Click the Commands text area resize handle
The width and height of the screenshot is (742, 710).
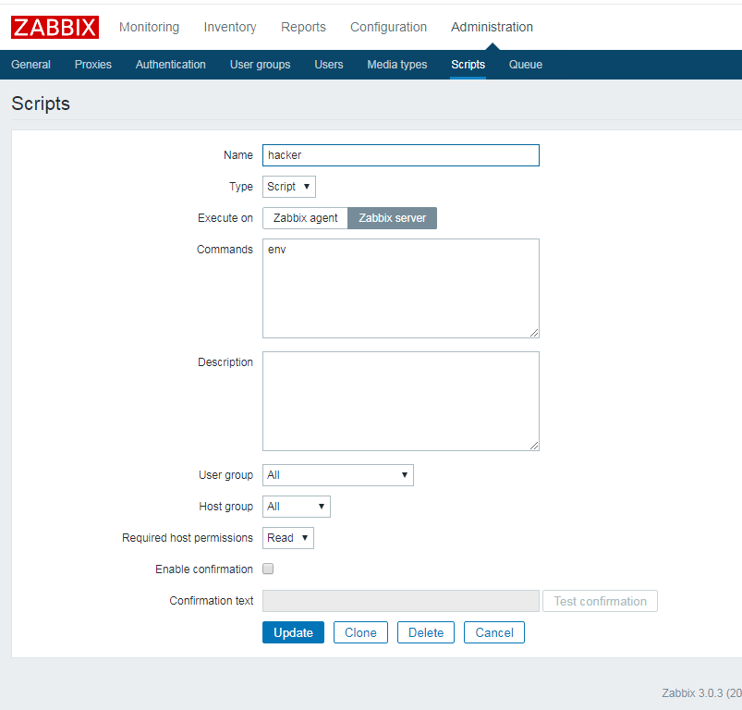(x=534, y=333)
